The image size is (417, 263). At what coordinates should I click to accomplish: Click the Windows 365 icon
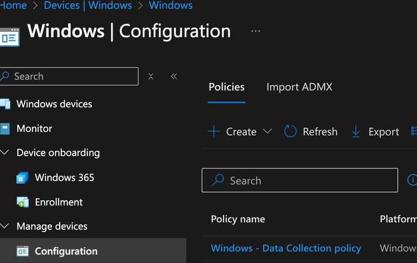pos(22,178)
